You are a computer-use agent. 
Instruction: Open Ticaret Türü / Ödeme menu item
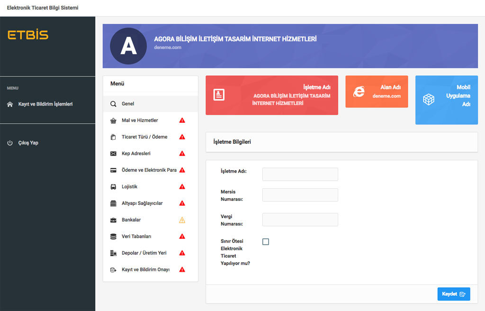(144, 137)
